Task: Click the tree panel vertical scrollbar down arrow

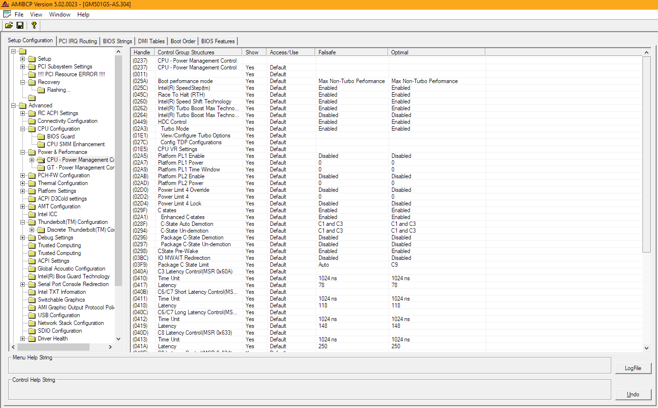Action: click(119, 339)
